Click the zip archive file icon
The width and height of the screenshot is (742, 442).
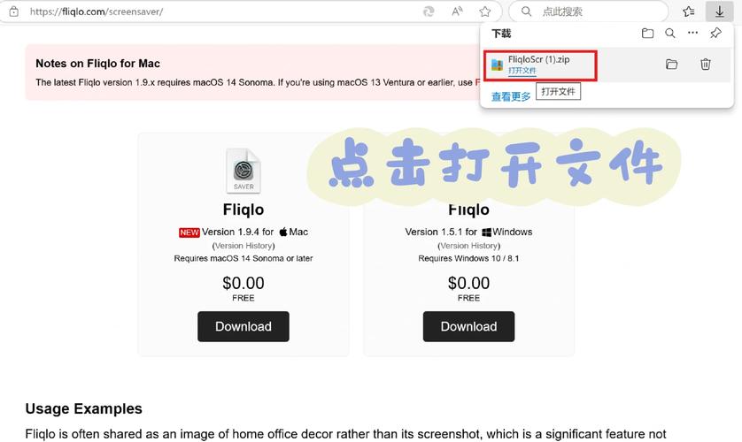(x=497, y=65)
